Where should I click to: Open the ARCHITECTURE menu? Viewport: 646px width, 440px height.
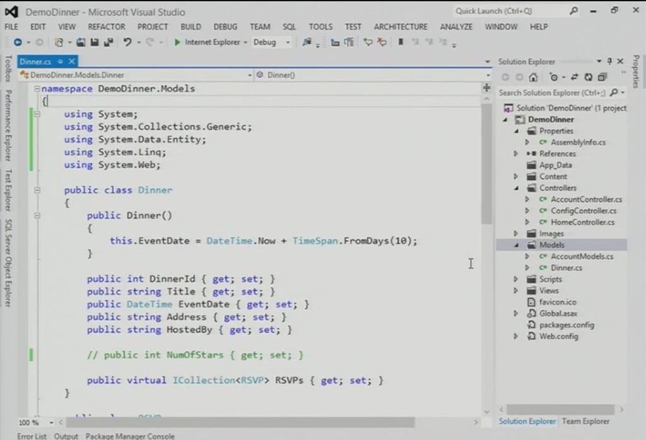click(x=401, y=26)
